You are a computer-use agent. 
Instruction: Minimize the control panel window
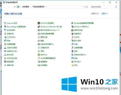pyautogui.click(x=104, y=2)
